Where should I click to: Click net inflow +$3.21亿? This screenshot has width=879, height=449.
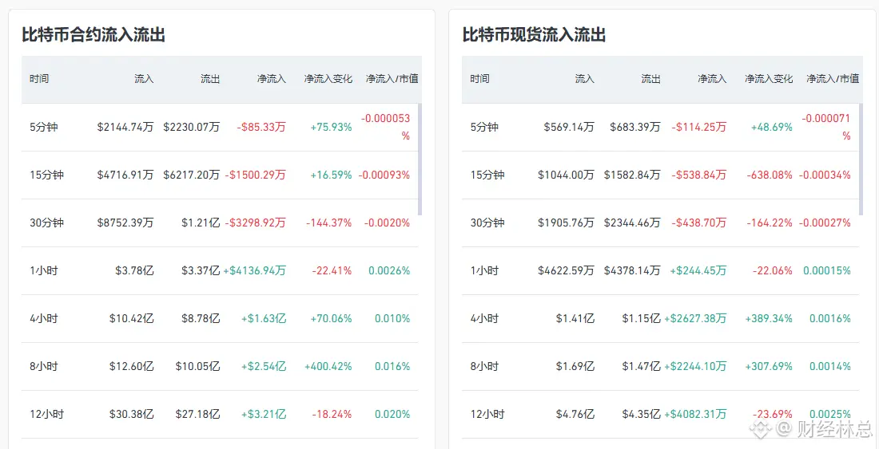[264, 416]
